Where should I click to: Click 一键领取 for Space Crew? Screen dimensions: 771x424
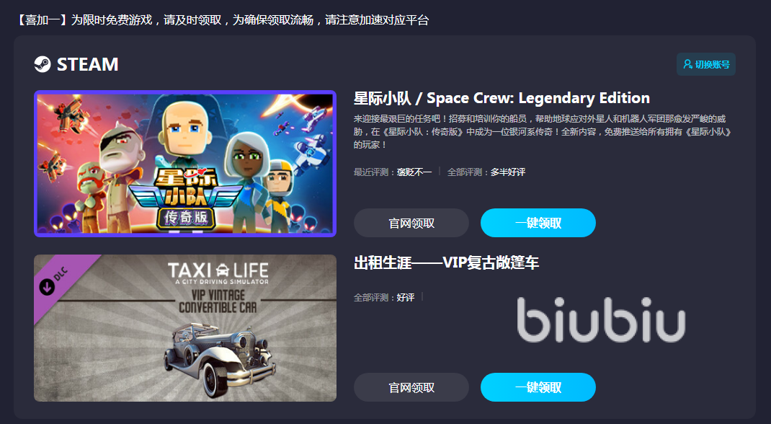click(538, 223)
